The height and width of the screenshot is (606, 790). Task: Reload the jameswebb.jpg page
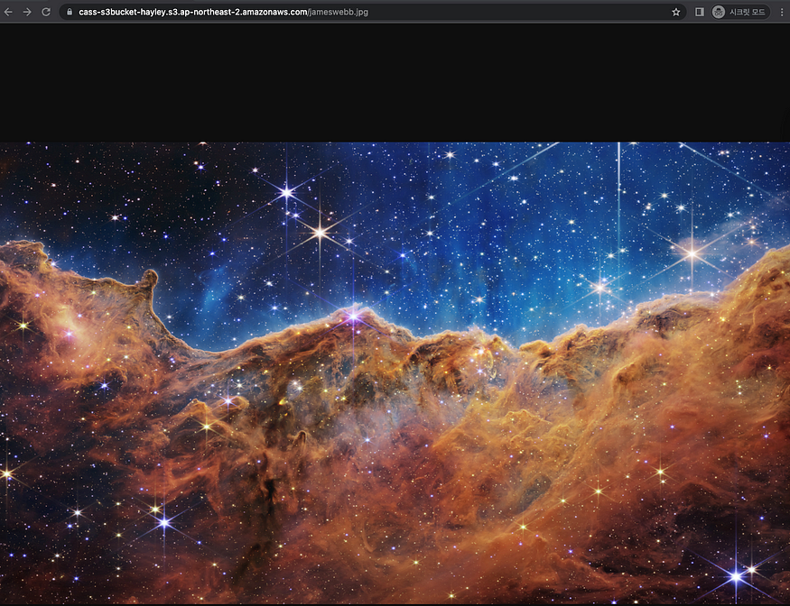(46, 12)
